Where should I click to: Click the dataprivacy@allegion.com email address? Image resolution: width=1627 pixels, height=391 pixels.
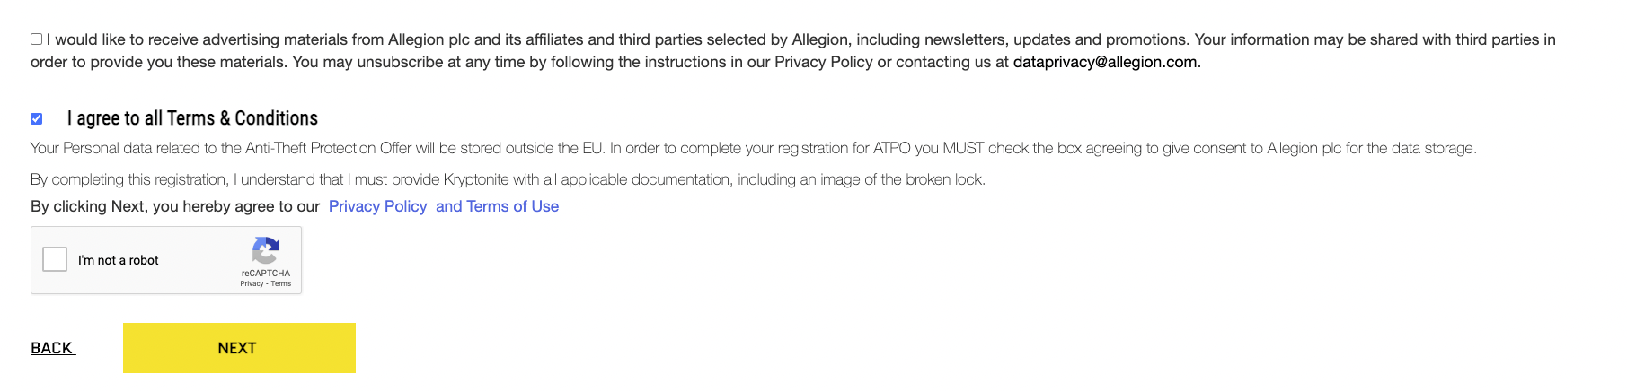[1105, 62]
